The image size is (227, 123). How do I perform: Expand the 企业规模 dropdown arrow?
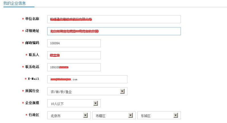tap(96, 103)
